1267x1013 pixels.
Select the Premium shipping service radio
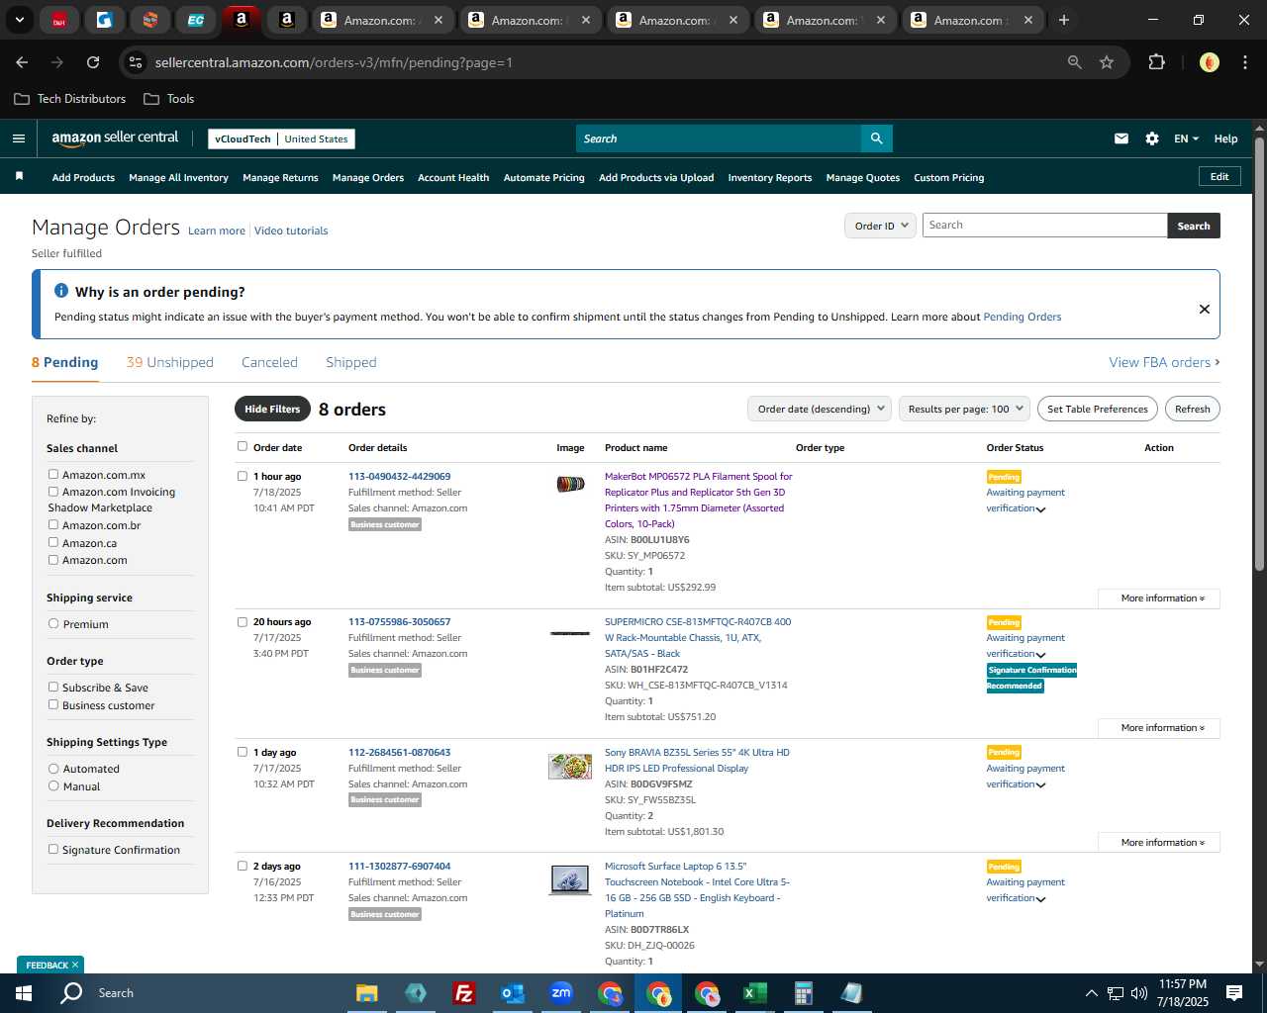tap(53, 623)
